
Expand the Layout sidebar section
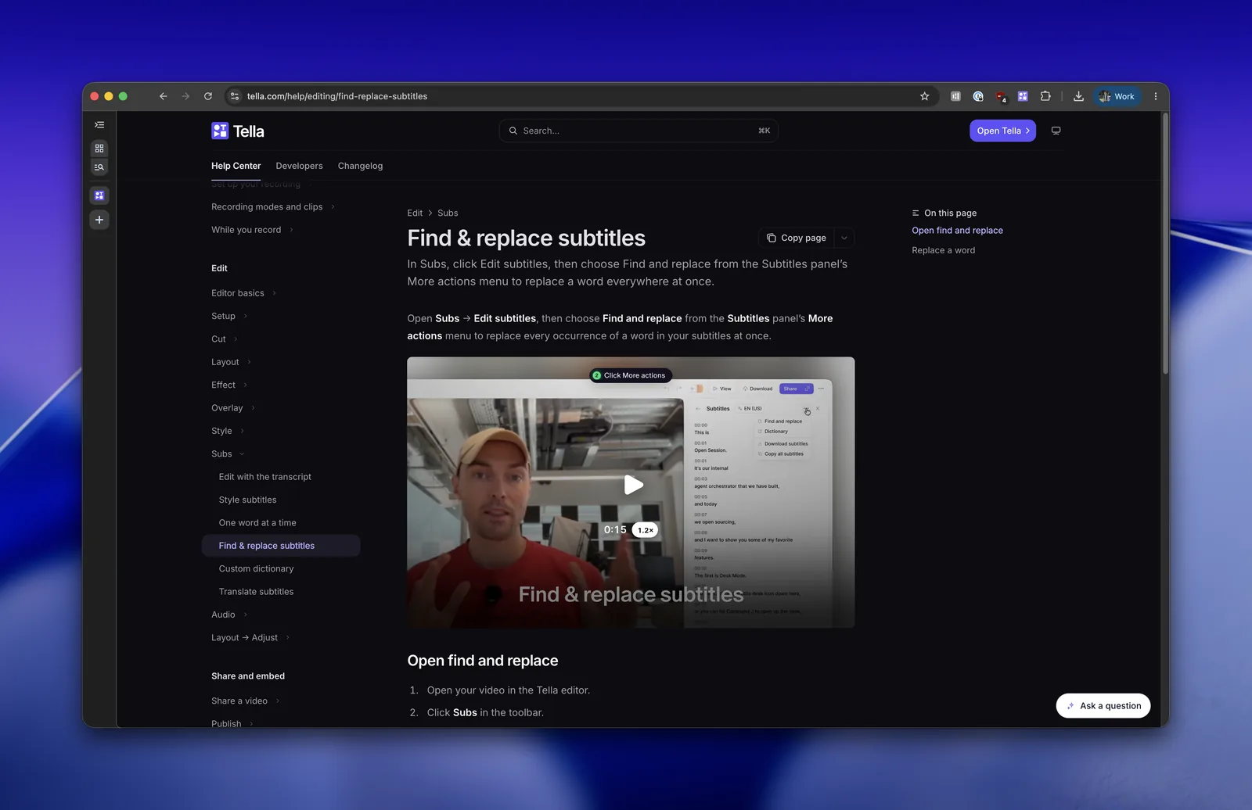(x=232, y=362)
